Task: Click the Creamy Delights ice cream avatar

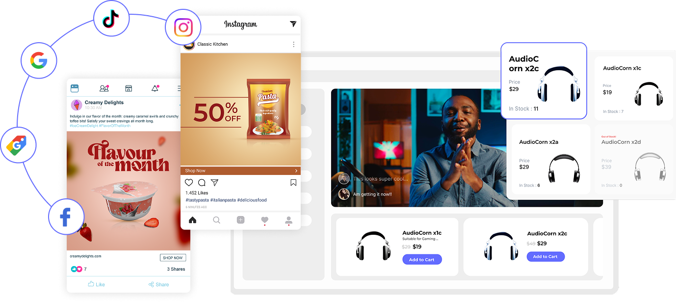Action: (77, 105)
